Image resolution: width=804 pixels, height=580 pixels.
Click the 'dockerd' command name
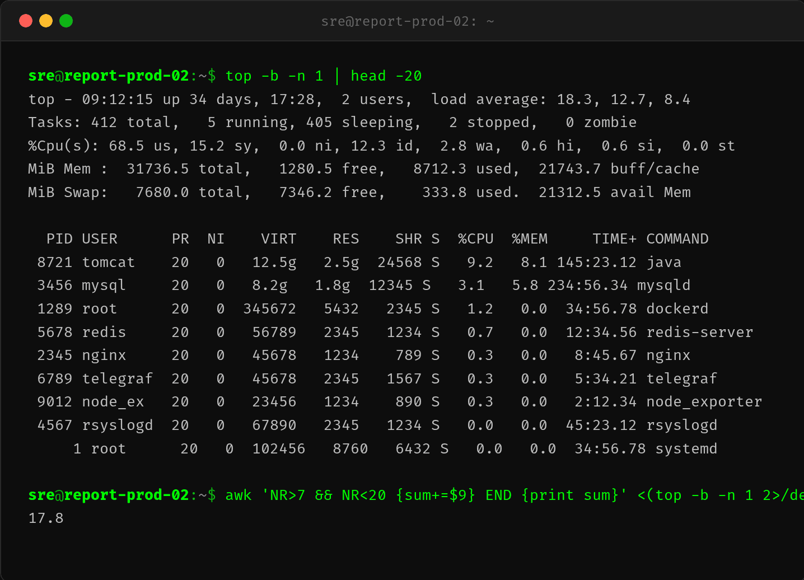[x=677, y=309]
